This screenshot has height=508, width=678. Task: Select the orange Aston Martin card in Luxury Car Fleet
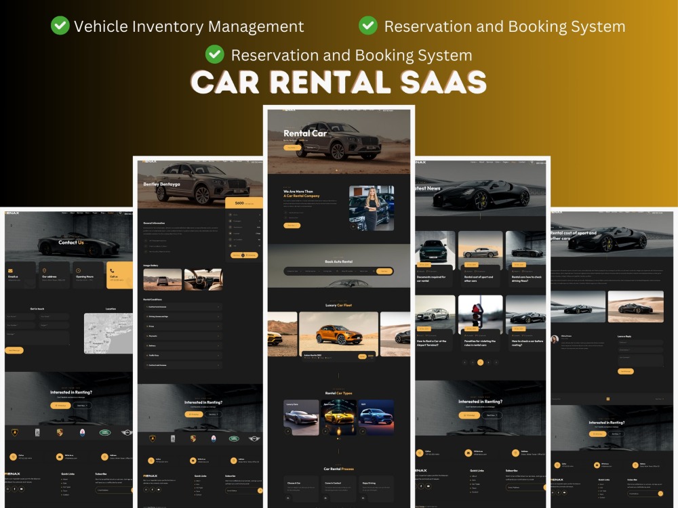(338, 336)
